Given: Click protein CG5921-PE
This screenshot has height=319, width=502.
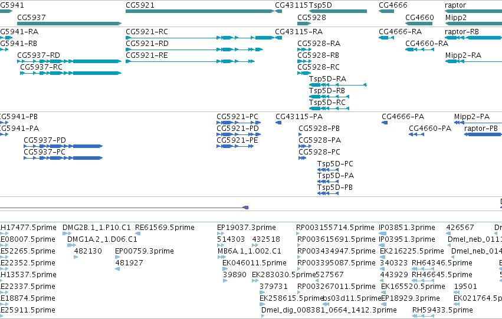Looking at the screenshot, I should [x=235, y=146].
